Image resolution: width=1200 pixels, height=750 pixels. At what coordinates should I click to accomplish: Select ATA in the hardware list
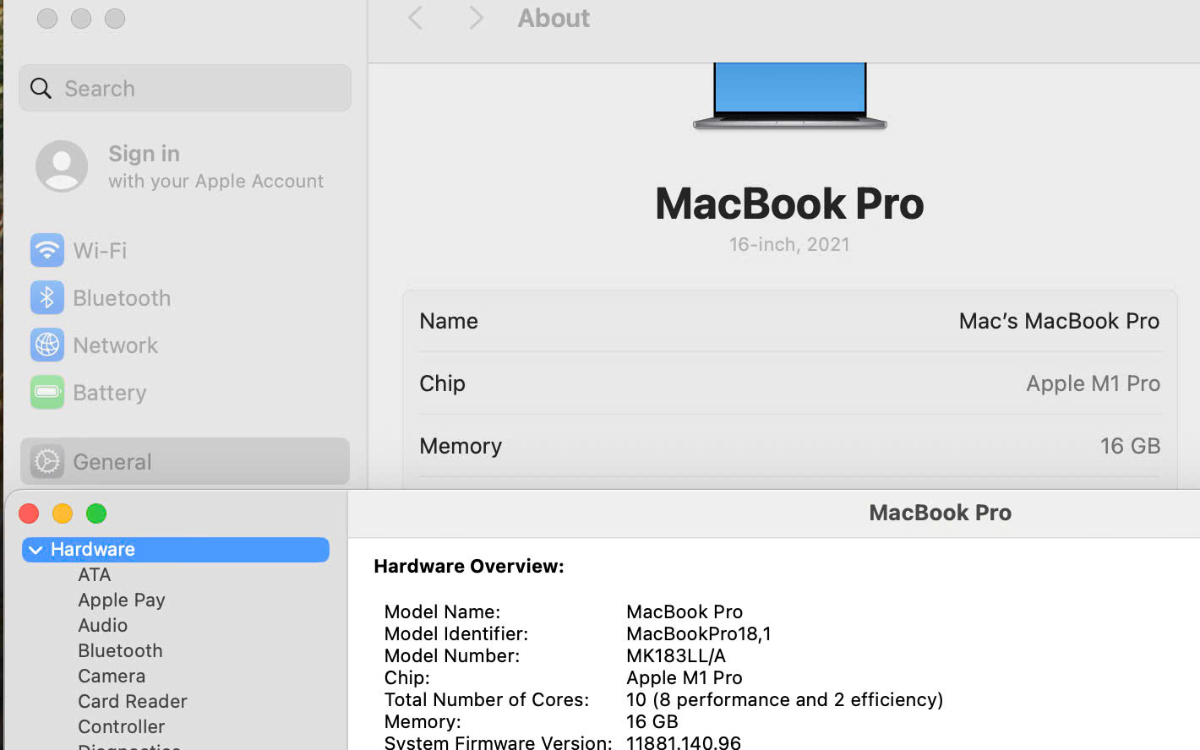[x=95, y=574]
